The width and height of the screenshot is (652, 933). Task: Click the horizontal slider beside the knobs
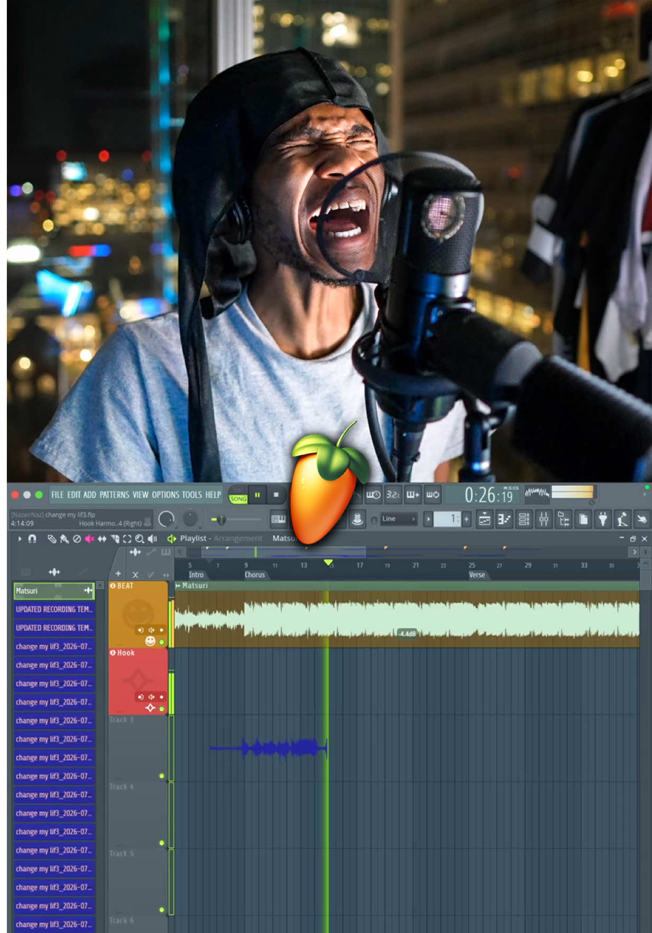pyautogui.click(x=236, y=520)
